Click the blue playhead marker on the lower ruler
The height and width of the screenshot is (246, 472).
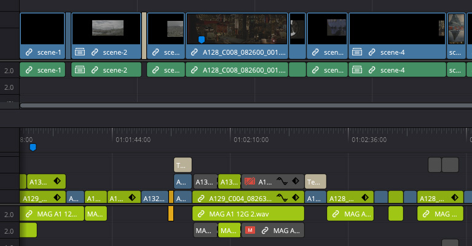click(x=33, y=148)
